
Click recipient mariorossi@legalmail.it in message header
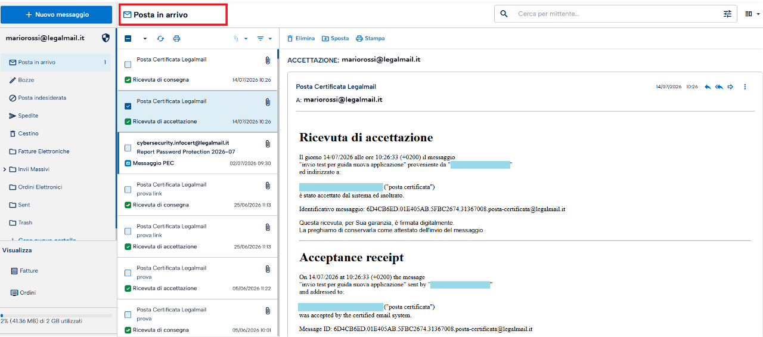(x=343, y=100)
